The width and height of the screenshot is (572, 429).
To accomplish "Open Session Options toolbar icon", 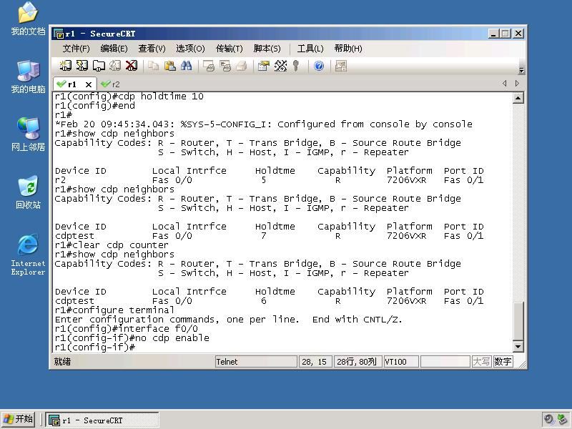I will point(263,66).
